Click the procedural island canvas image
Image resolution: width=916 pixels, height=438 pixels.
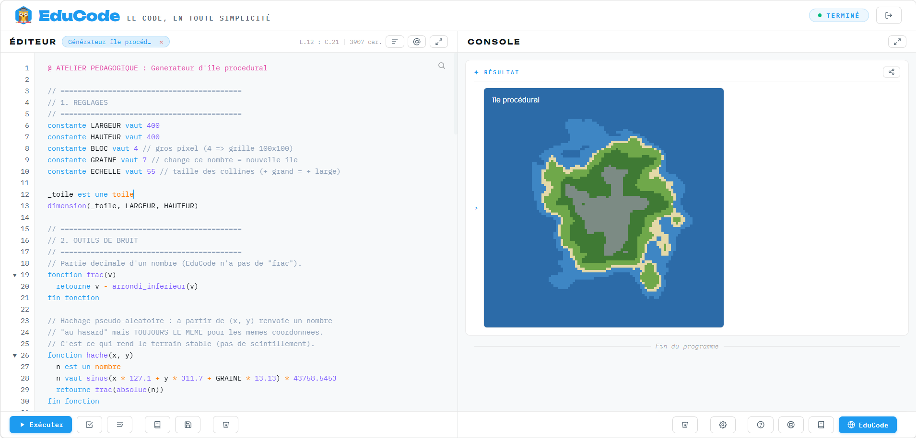[604, 208]
